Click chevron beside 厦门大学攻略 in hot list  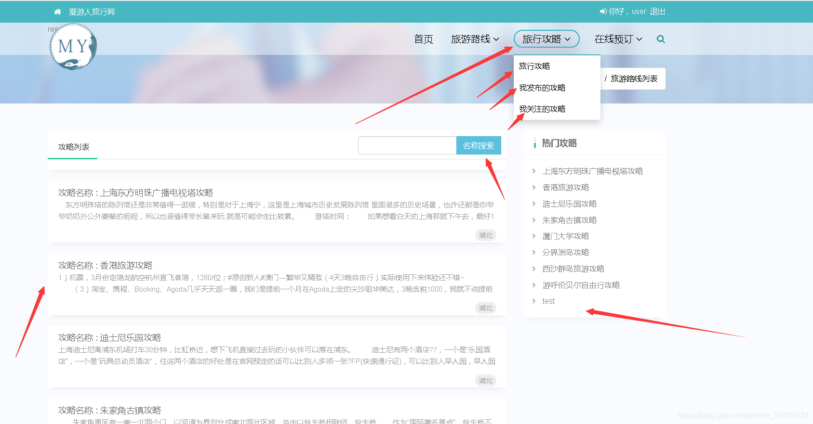click(533, 236)
